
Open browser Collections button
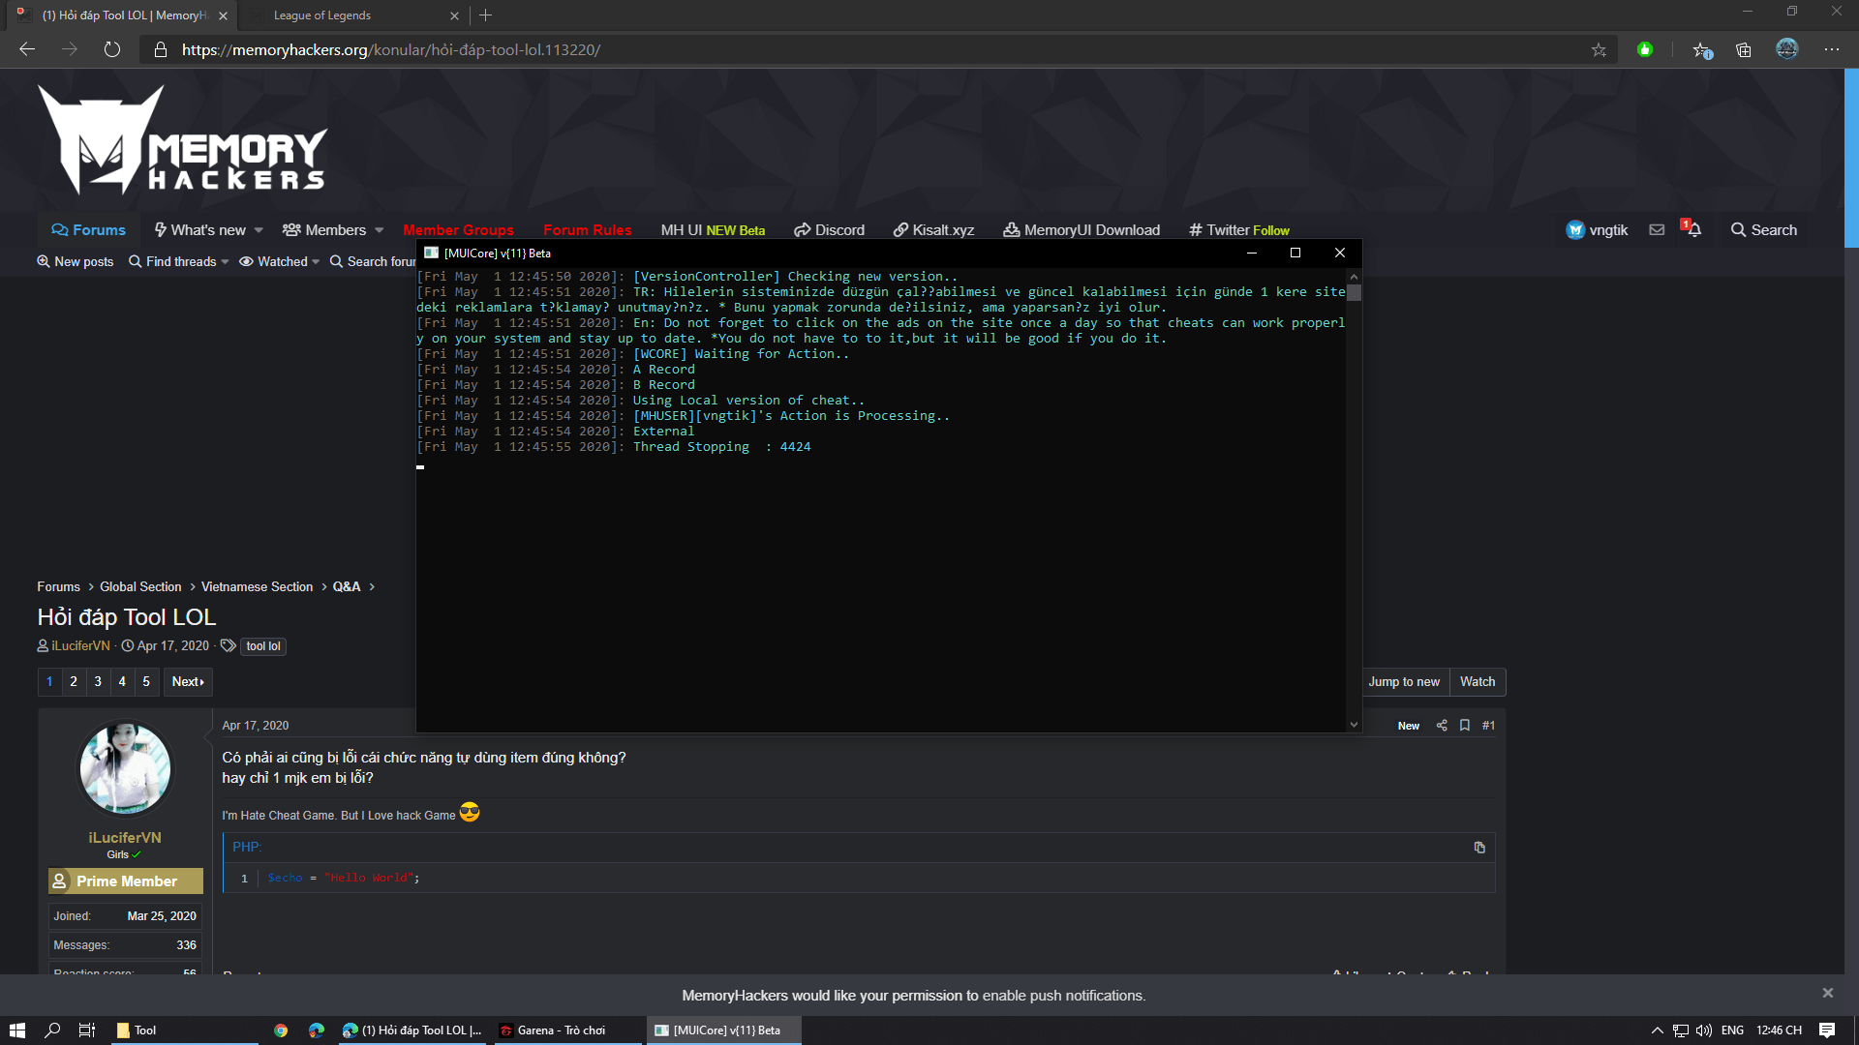pos(1744,49)
